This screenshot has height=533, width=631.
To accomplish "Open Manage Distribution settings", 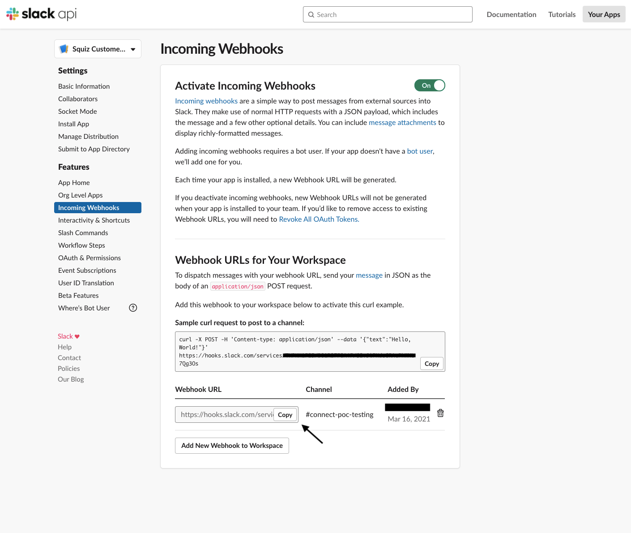I will tap(88, 137).
